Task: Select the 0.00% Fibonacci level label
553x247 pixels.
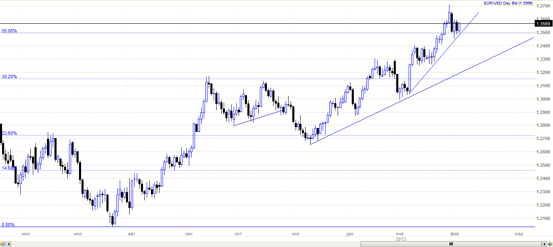Action: tap(8, 225)
